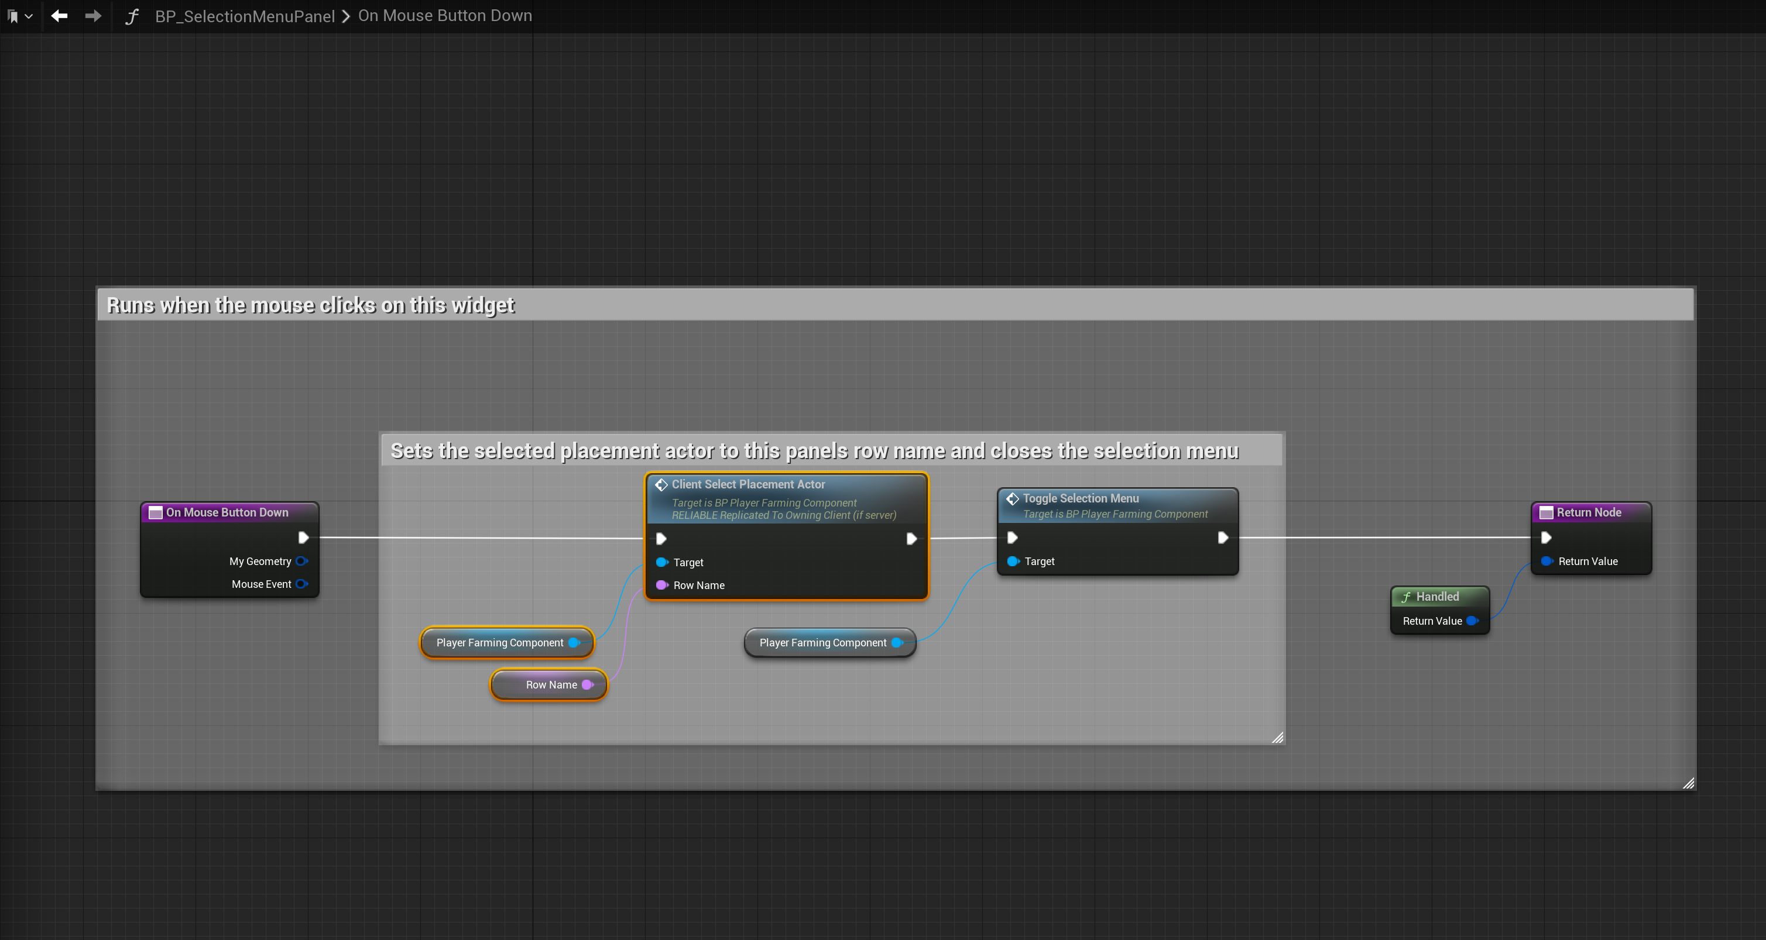Click the forward navigation arrow
The image size is (1766, 940).
pyautogui.click(x=93, y=16)
